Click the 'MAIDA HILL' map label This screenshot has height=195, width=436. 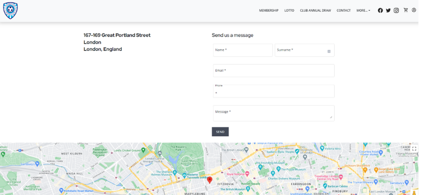[74, 173]
